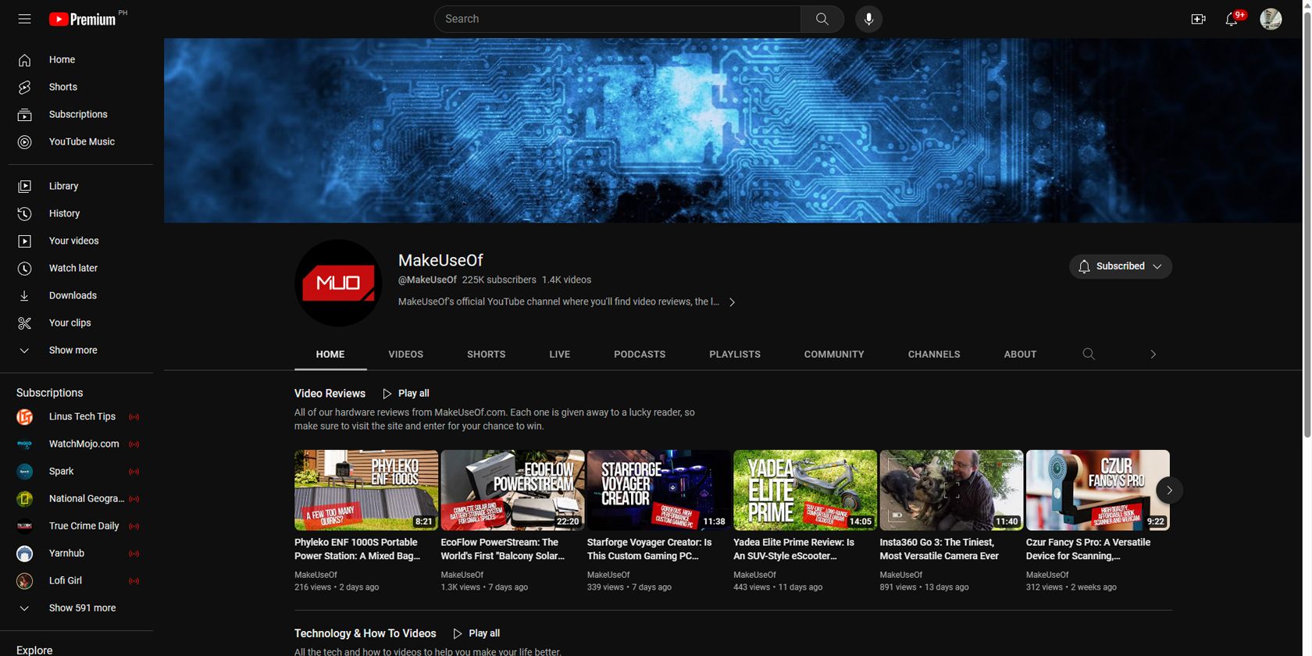1312x656 pixels.
Task: Open Czur Fancy S Pro thumbnail
Action: tap(1098, 490)
